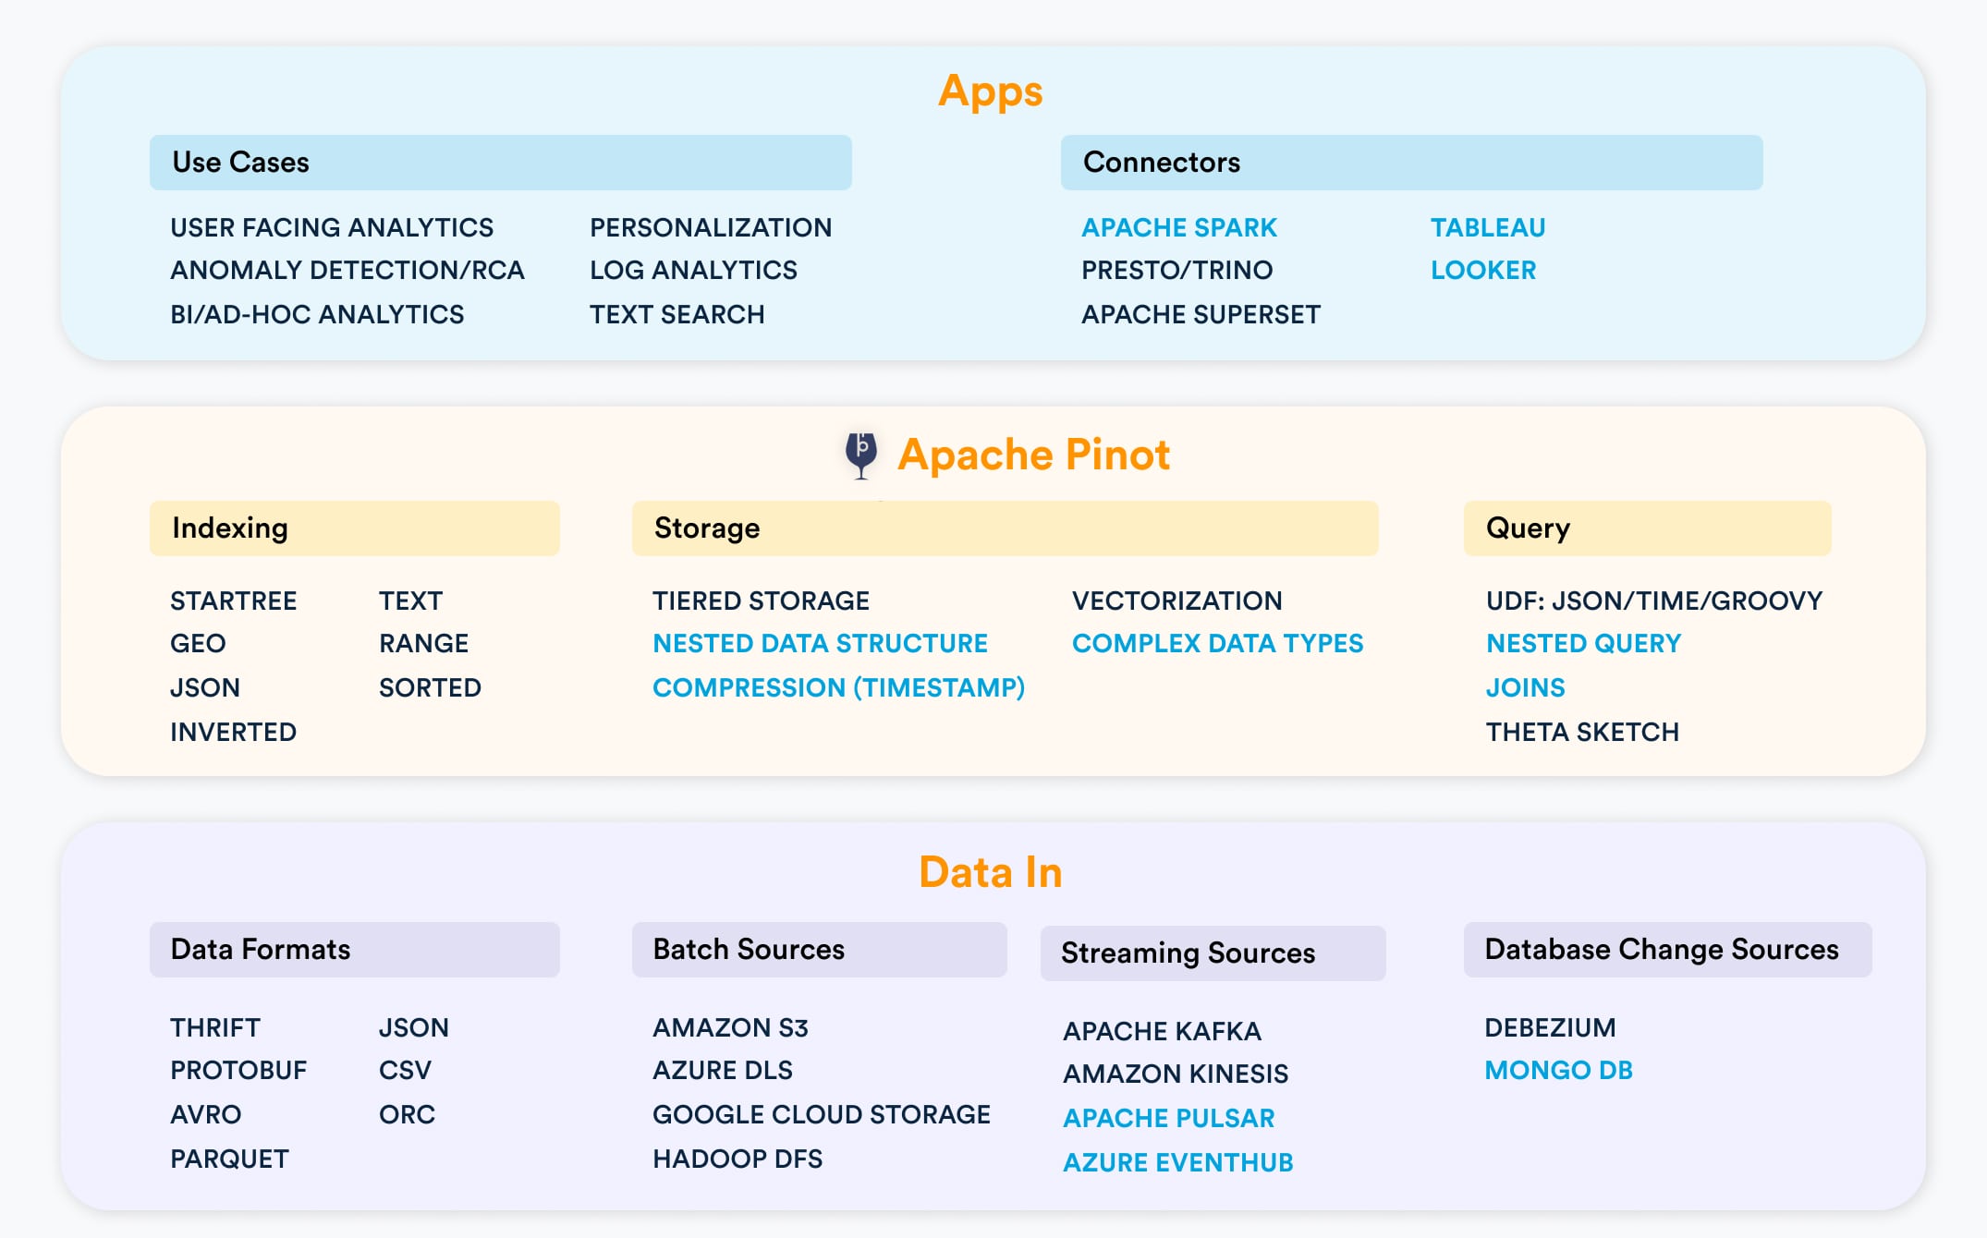Click 'BI/AD-HOC ANALYTICS' use case
The width and height of the screenshot is (1987, 1238).
317,314
